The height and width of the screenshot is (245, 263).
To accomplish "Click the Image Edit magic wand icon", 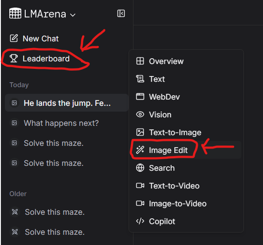I will coord(140,150).
